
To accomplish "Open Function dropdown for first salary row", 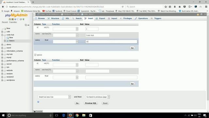I will [x=65, y=42].
